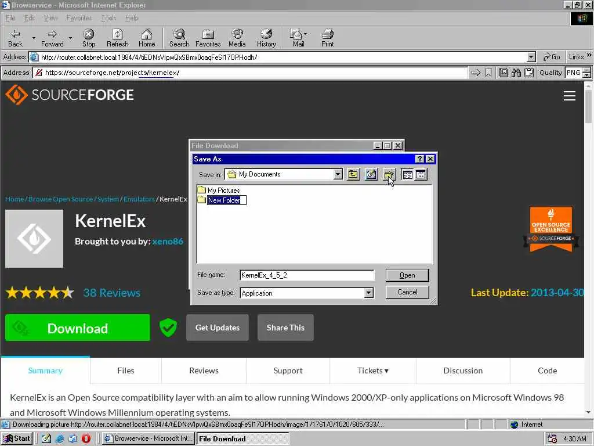Open the Forward button dropdown arrow
The image size is (594, 446).
pyautogui.click(x=70, y=38)
